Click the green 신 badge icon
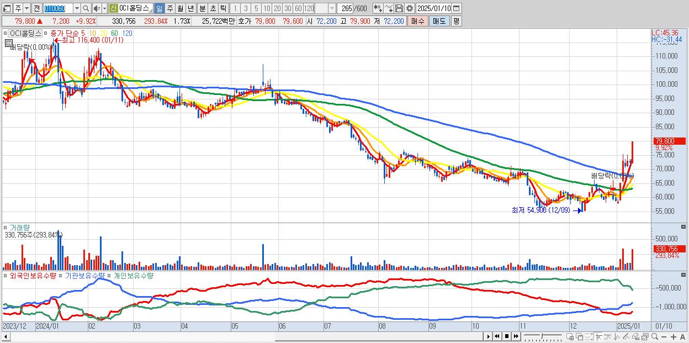 [x=113, y=8]
